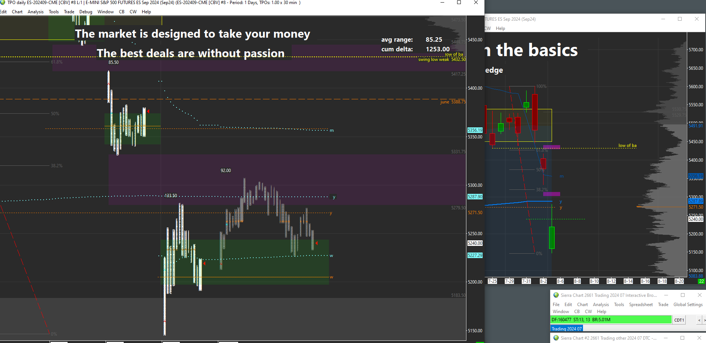Open the CW menu in Sierra Chart 2661
The width and height of the screenshot is (706, 343).
click(x=589, y=312)
